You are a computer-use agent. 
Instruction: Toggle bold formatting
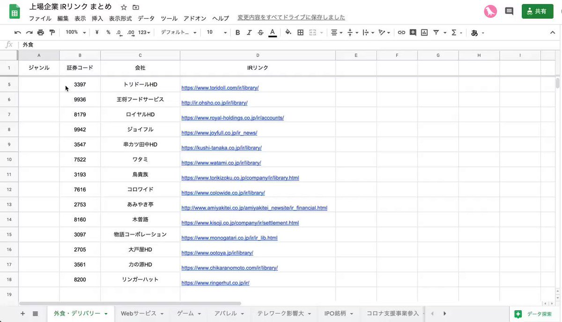click(238, 33)
